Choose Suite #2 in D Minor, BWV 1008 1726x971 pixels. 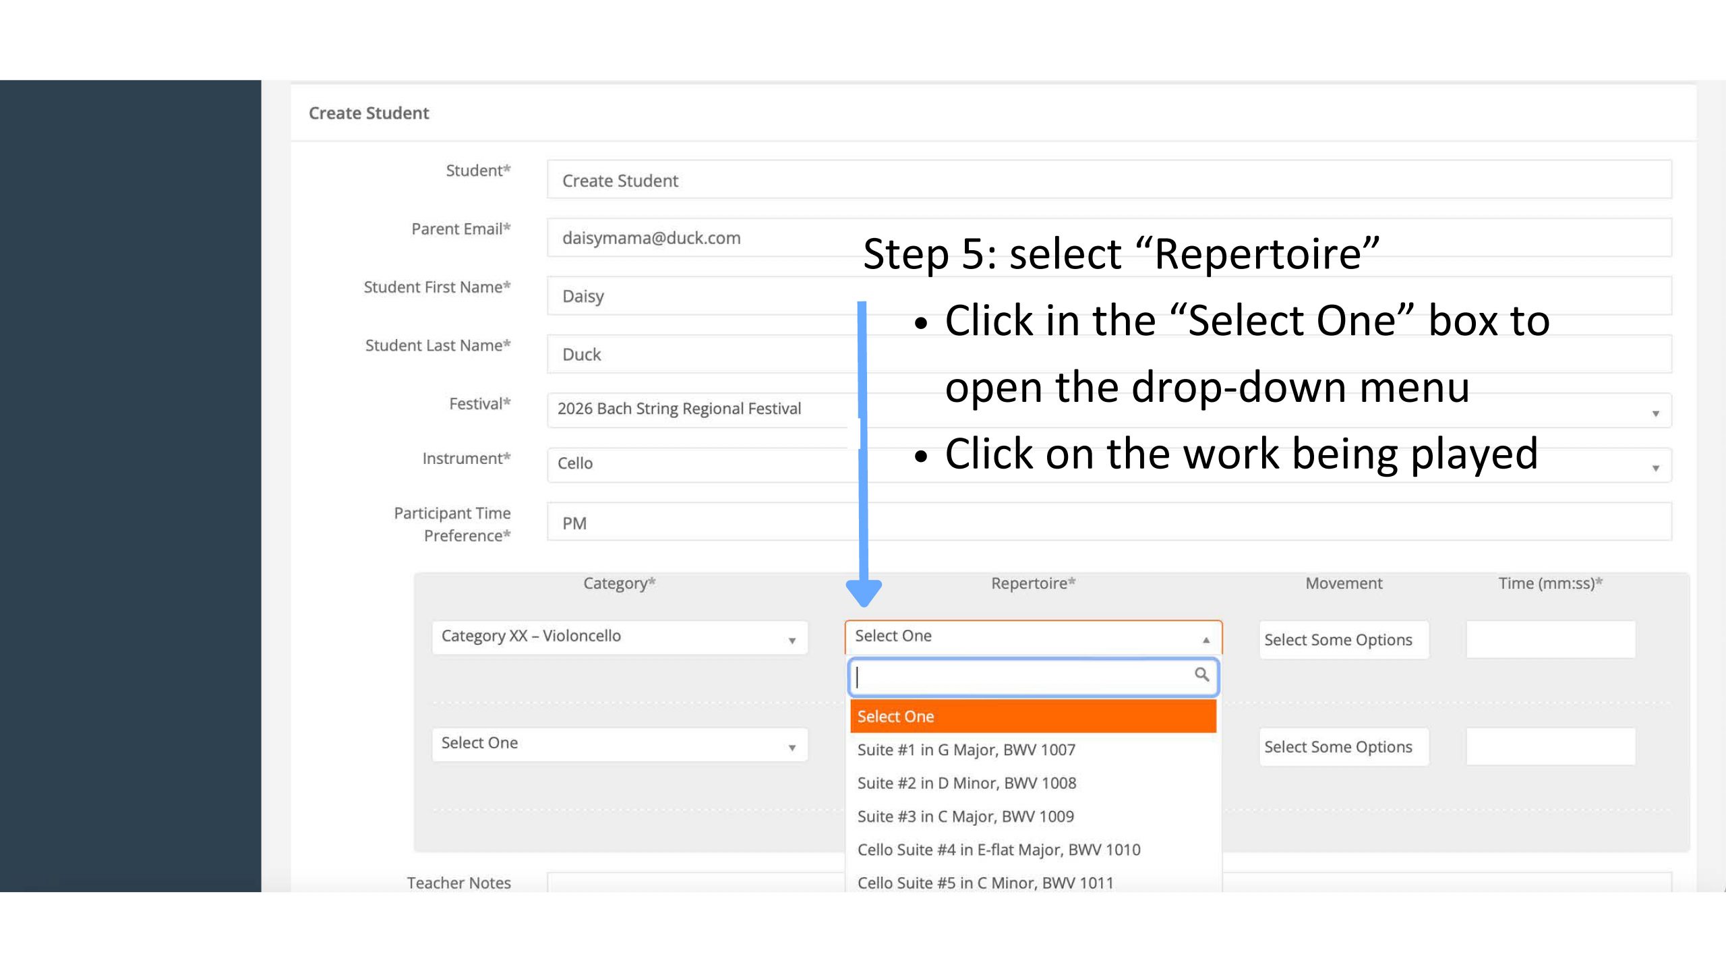[966, 783]
